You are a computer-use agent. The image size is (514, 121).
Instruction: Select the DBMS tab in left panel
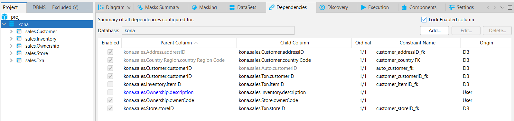coord(39,7)
